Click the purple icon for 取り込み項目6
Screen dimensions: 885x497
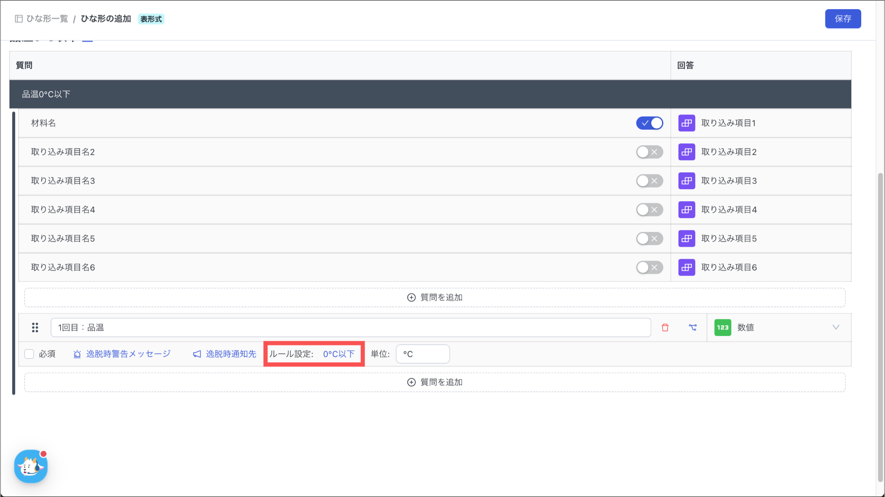pyautogui.click(x=687, y=267)
